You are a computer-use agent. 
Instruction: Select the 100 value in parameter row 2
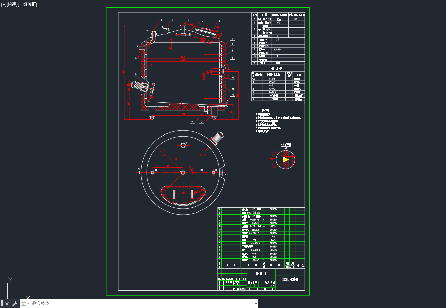pos(278,23)
